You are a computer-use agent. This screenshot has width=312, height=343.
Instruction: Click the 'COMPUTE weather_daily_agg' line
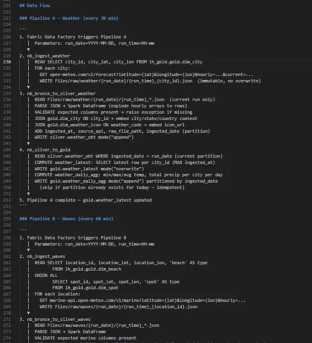tap(129, 175)
